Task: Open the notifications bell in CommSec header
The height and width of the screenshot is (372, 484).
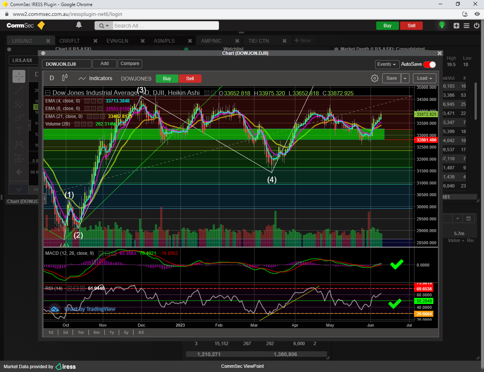Action: click(79, 25)
